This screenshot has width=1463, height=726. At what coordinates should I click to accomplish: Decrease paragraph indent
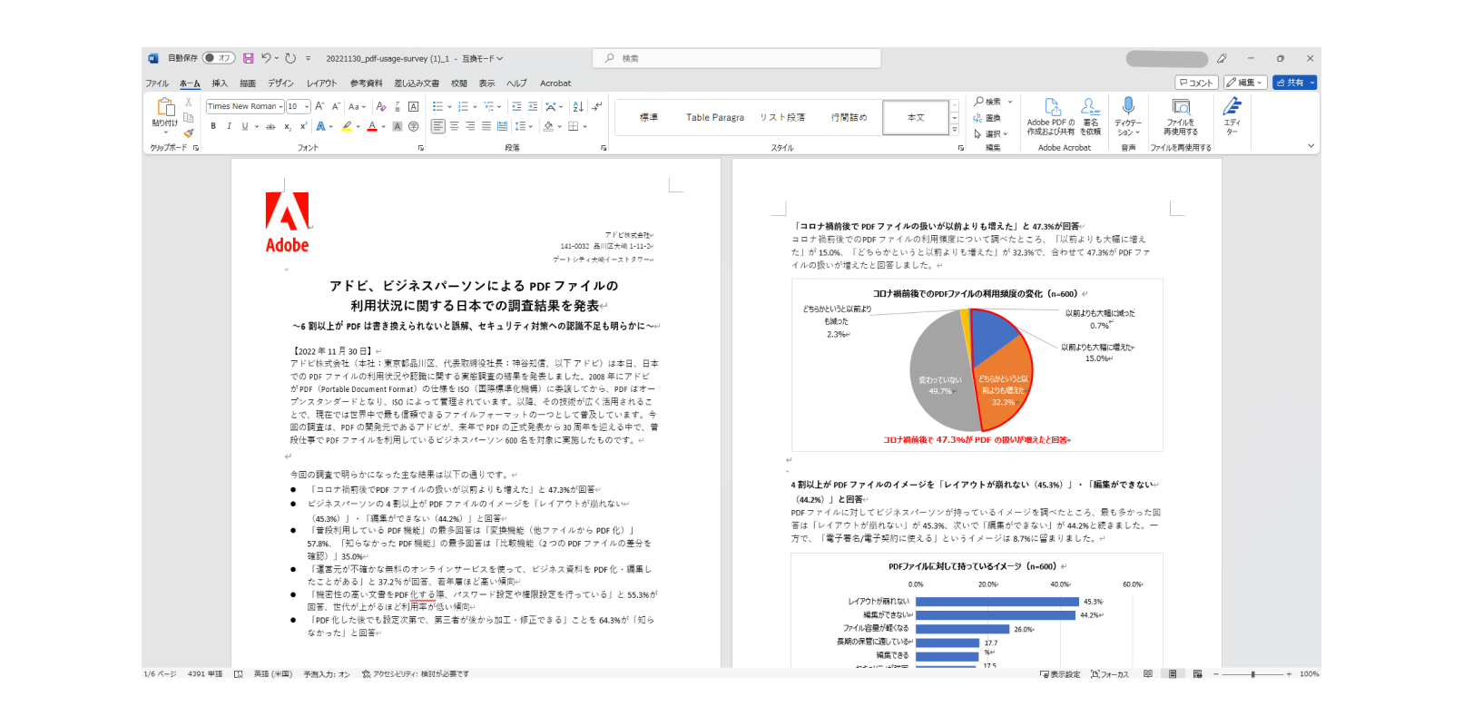(x=516, y=106)
